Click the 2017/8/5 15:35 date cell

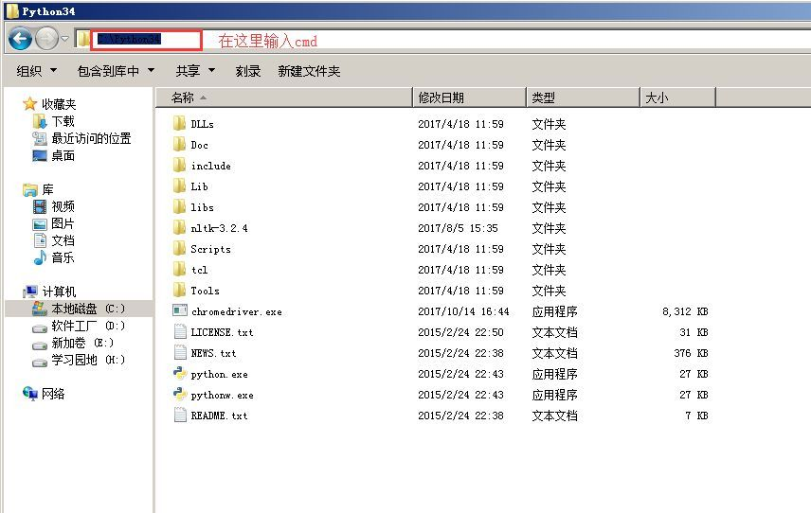[458, 228]
